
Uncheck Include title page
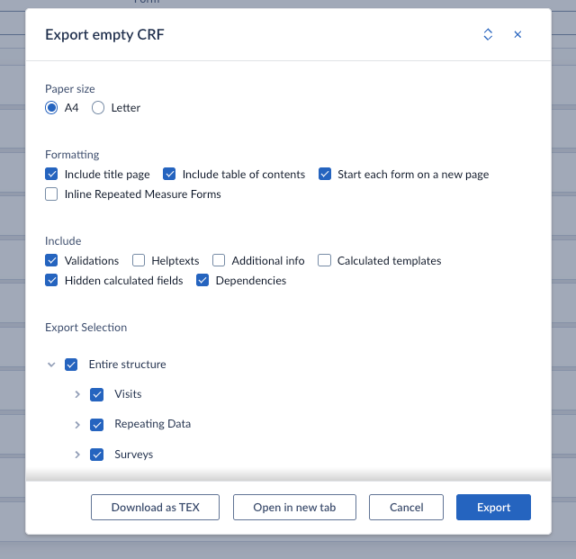pyautogui.click(x=51, y=175)
